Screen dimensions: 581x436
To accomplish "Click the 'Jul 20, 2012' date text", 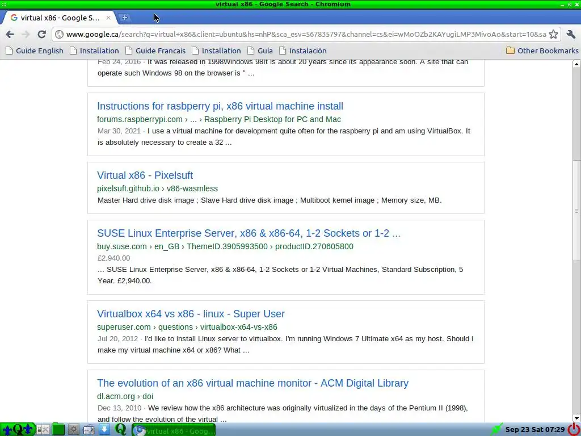I will (117, 339).
